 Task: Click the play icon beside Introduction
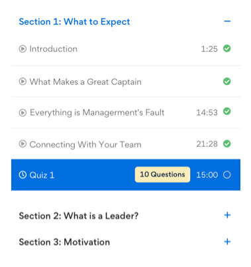(x=23, y=48)
